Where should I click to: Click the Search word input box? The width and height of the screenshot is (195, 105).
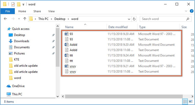click(164, 19)
